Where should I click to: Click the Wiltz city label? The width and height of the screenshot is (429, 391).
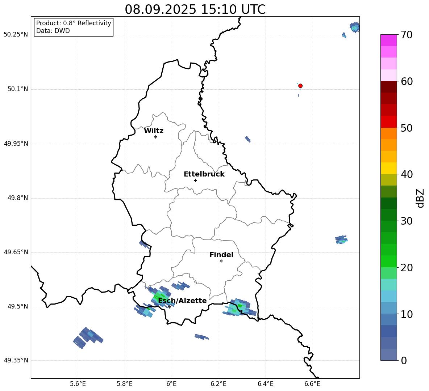click(x=154, y=131)
